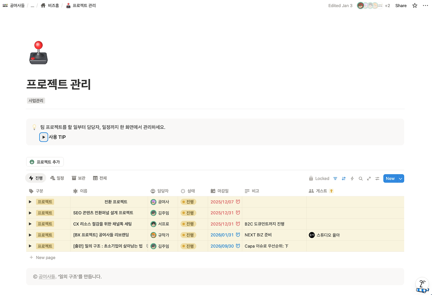Click the blue New button
The height and width of the screenshot is (295, 432).
pyautogui.click(x=390, y=179)
